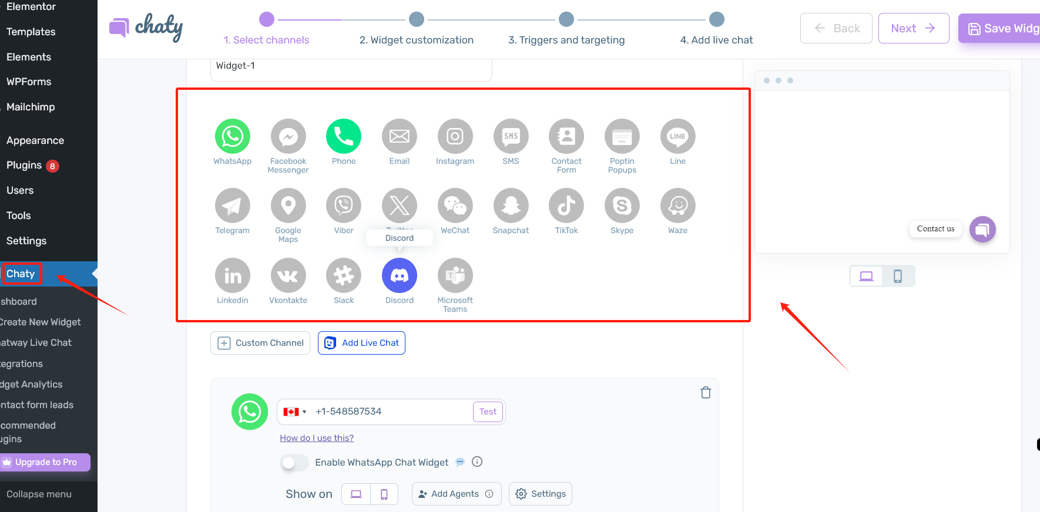Add the Viber channel
The width and height of the screenshot is (1040, 512).
[x=344, y=206]
